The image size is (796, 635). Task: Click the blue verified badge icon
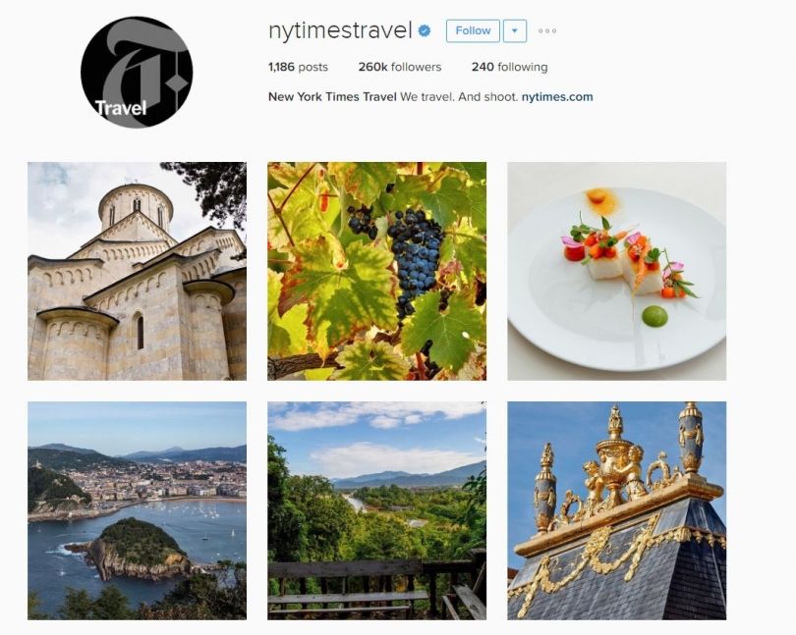[x=425, y=31]
